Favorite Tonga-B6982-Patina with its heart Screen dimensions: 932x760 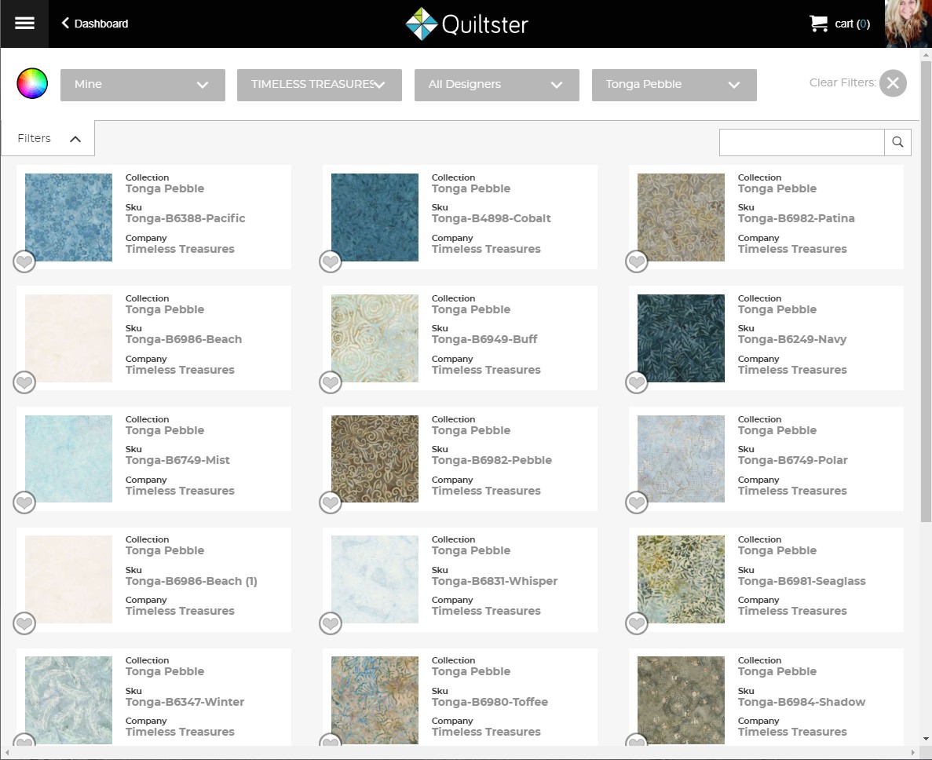point(637,261)
